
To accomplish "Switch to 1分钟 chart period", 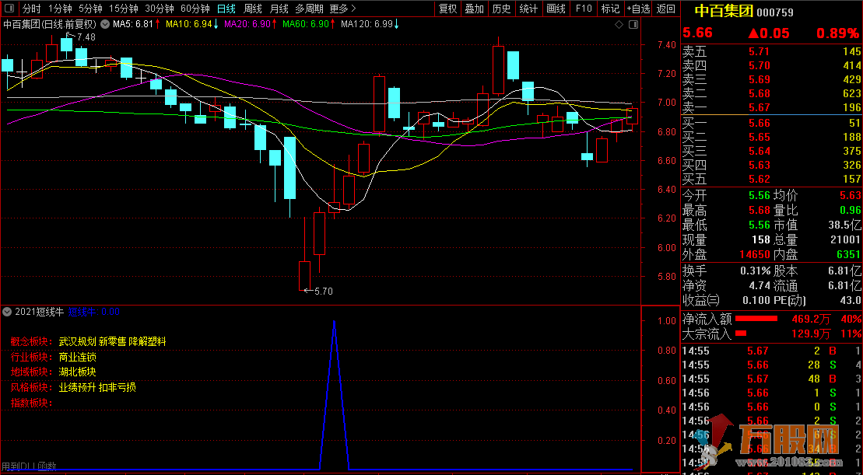I will [x=60, y=9].
